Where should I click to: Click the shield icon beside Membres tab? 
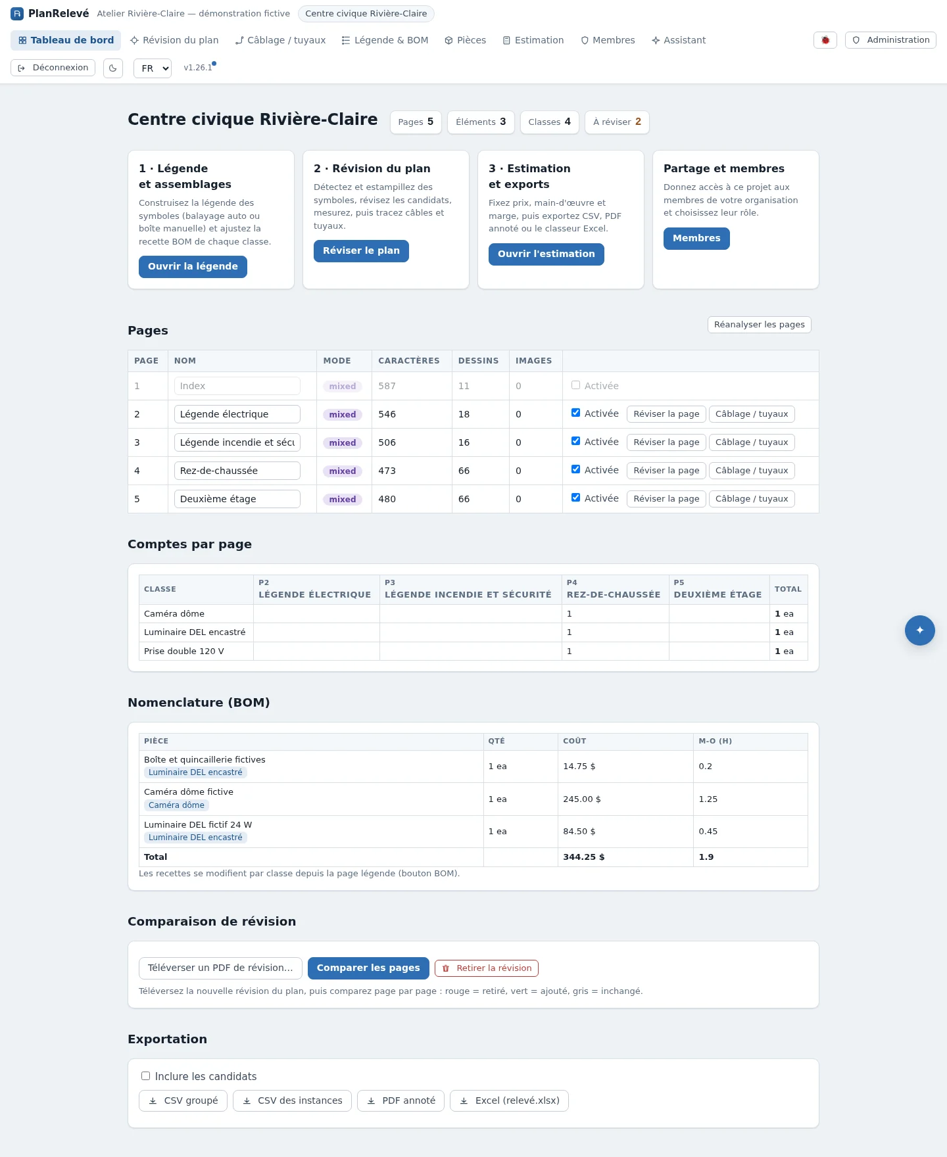point(585,40)
